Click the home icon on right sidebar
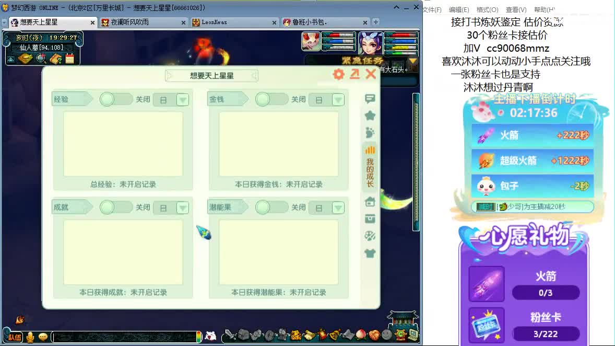 click(x=370, y=201)
